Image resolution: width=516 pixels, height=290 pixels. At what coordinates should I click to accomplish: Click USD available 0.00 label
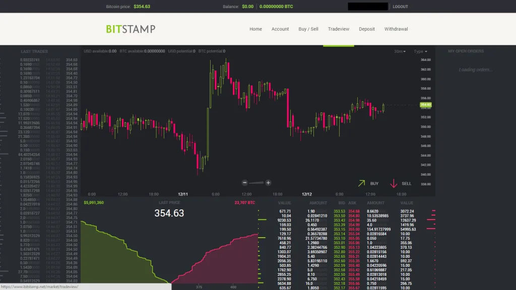coord(100,51)
